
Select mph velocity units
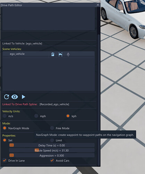tap(36, 116)
